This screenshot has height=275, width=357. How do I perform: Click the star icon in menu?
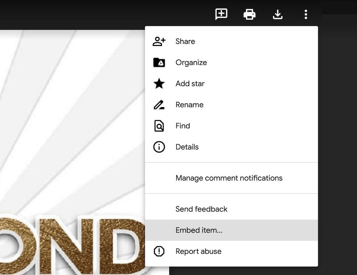tap(159, 83)
